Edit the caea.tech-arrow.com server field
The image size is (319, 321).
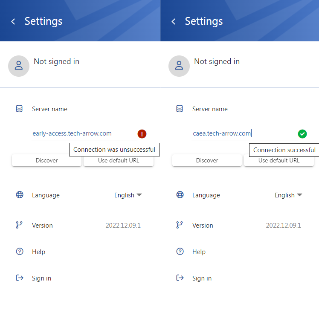[x=244, y=134]
